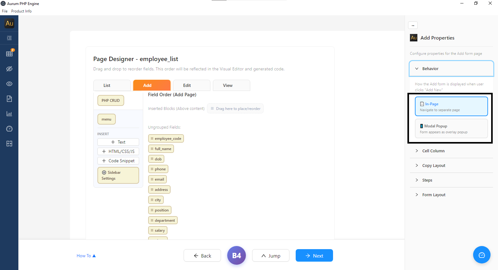
Task: Click the purple B4 step badge
Action: pos(237,255)
